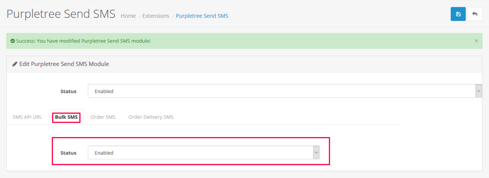489x178 pixels.
Task: Click the blue save floppy-disk icon
Action: (458, 14)
